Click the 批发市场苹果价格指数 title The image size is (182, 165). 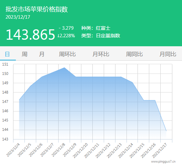point(37,9)
